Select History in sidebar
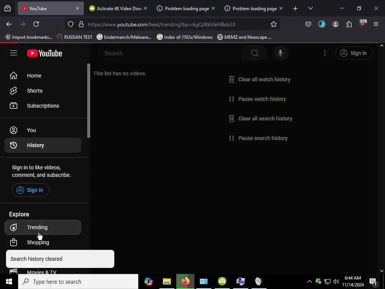The width and height of the screenshot is (385, 289). [x=43, y=145]
